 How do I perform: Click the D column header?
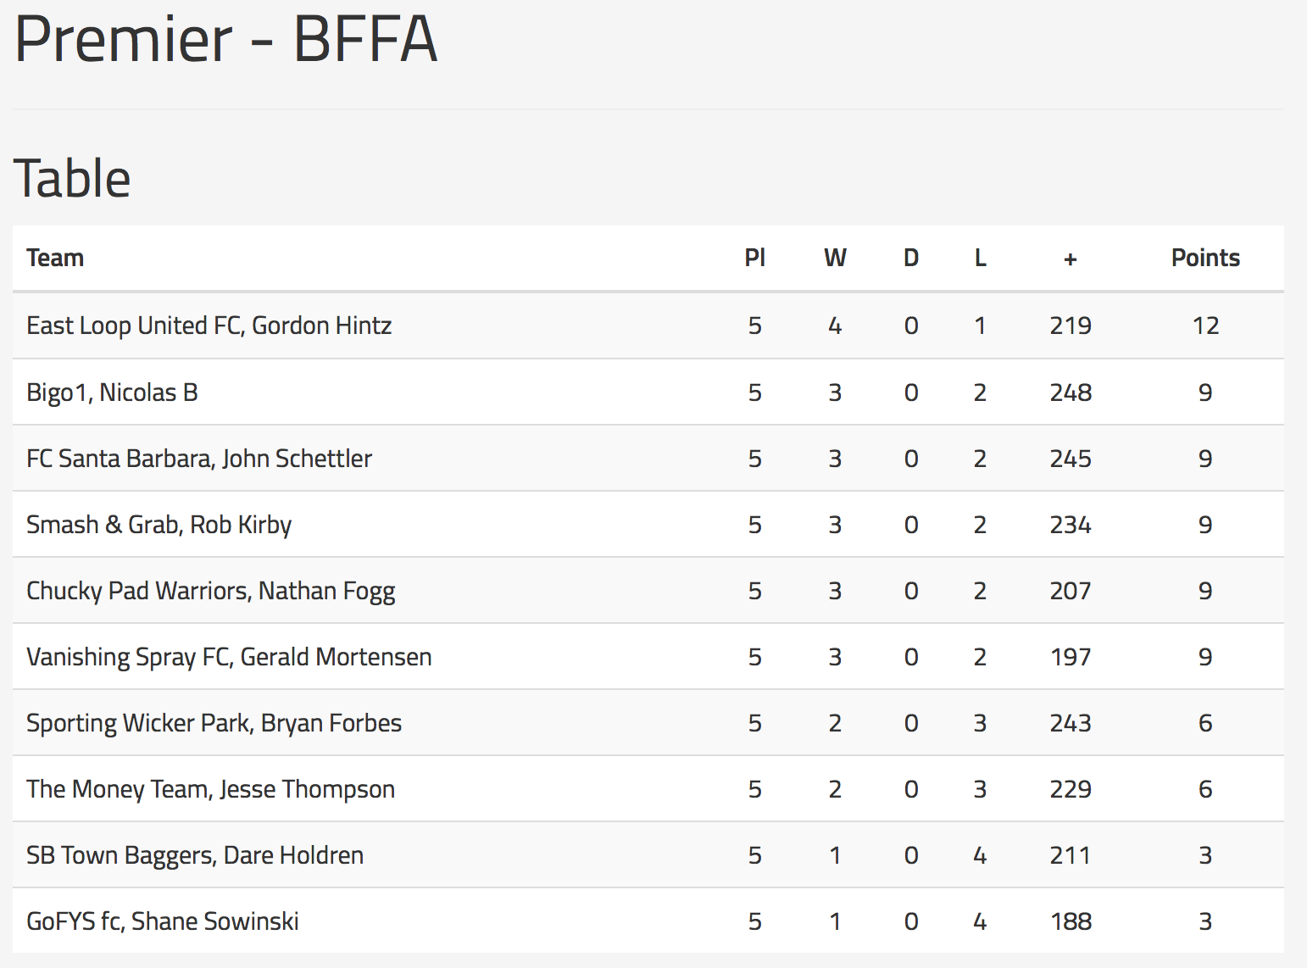(x=911, y=258)
